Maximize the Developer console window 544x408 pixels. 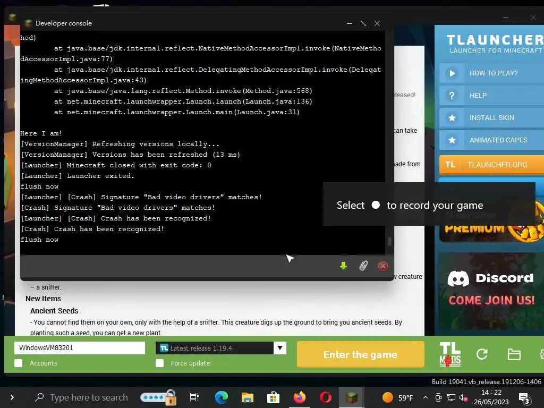pos(363,23)
